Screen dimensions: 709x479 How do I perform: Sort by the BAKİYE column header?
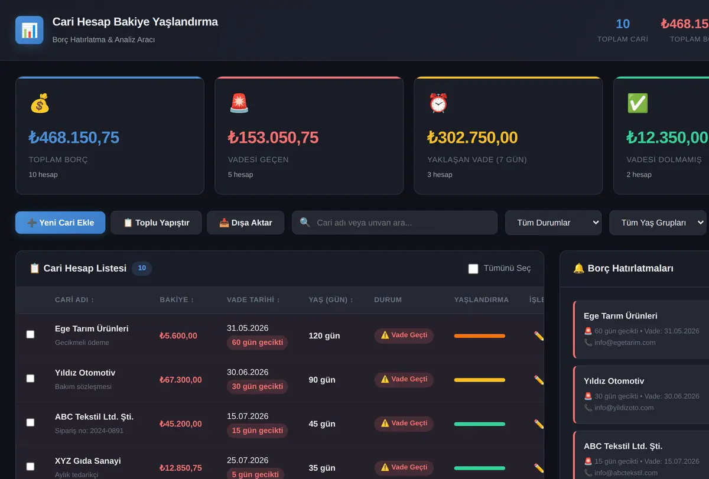click(x=177, y=299)
